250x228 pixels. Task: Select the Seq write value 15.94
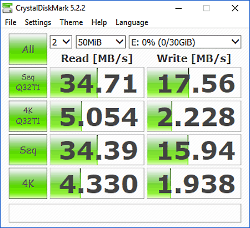[194, 150]
